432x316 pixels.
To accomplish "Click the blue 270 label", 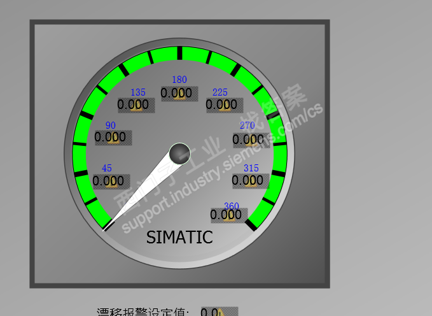I will tap(247, 126).
